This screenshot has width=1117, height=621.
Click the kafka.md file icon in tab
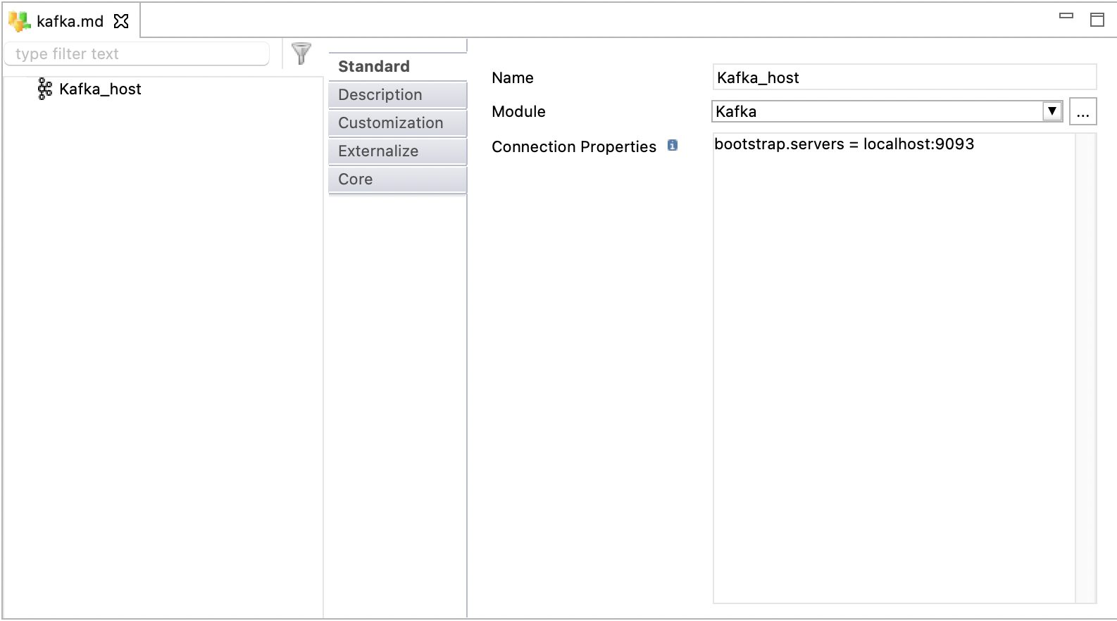(19, 21)
